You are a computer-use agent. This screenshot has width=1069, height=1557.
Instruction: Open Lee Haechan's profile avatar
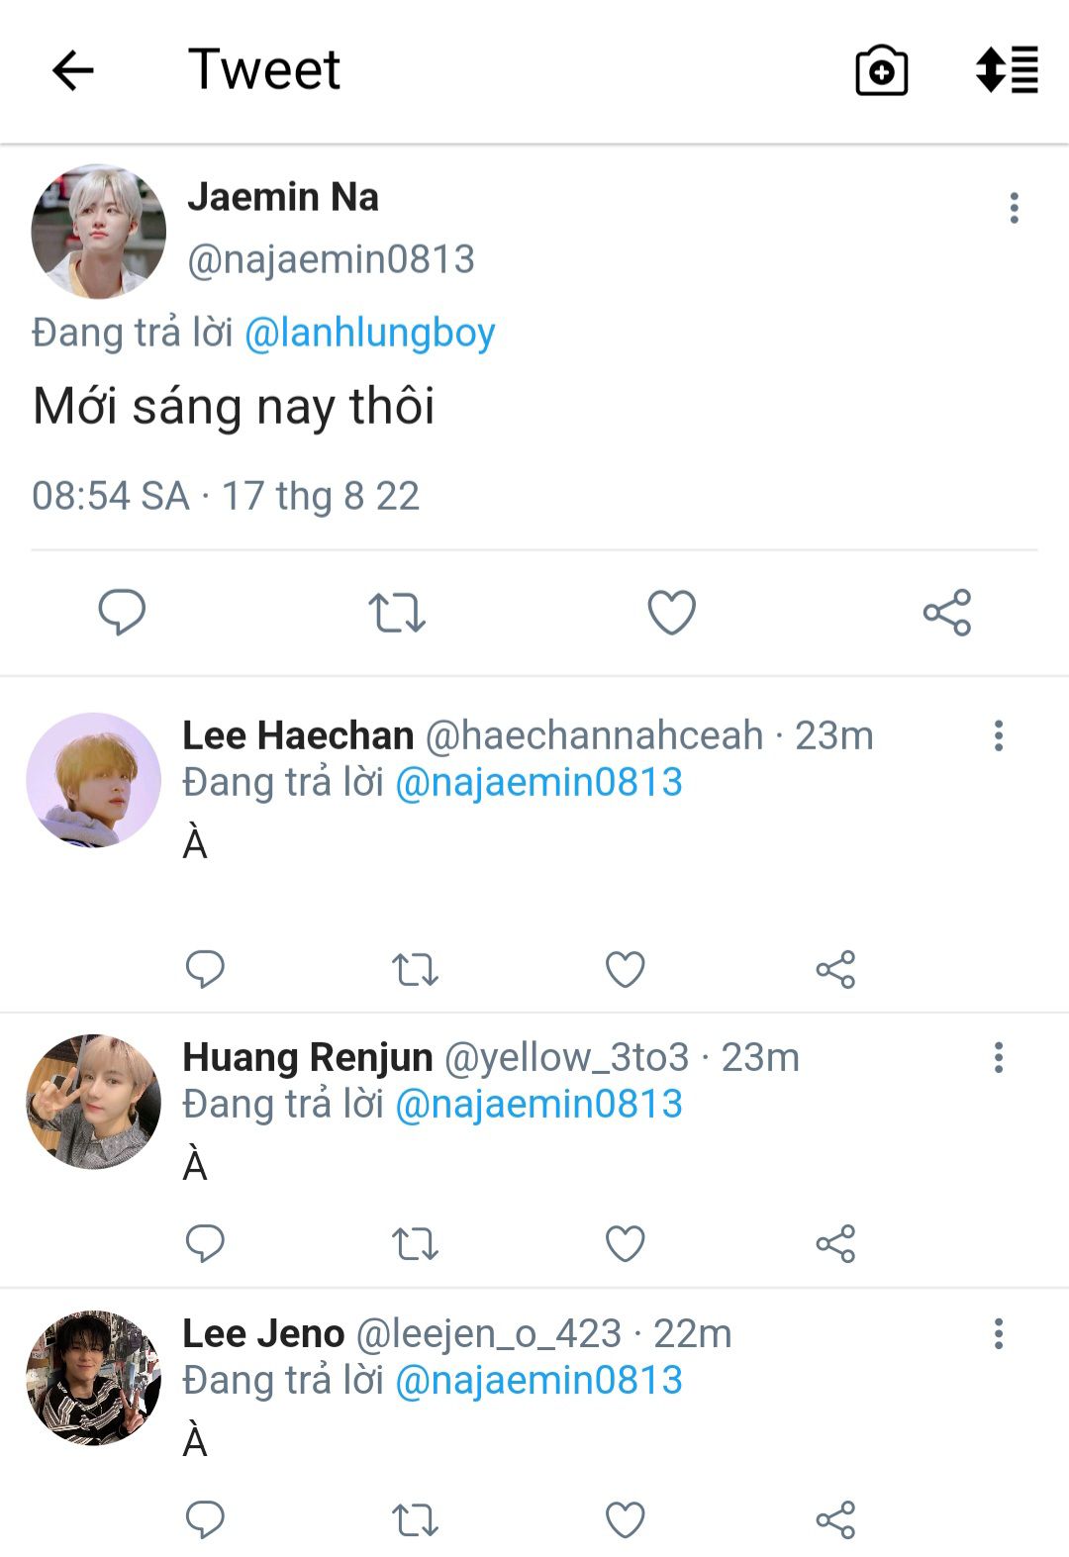(93, 780)
